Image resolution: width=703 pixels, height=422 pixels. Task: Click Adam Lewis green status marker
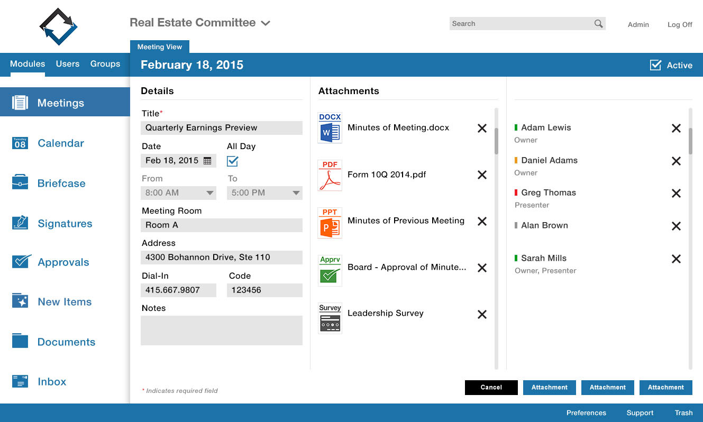click(x=516, y=127)
